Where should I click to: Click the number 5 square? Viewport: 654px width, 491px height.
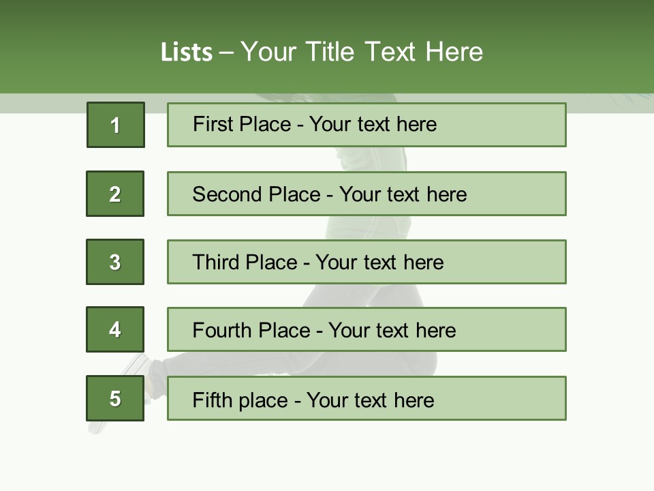click(x=115, y=398)
